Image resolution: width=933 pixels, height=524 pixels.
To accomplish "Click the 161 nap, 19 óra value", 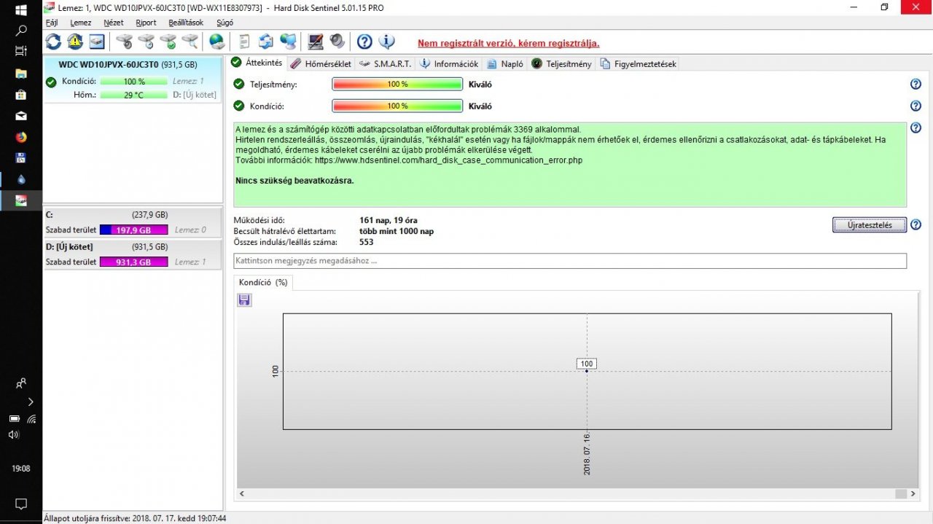I will 389,220.
